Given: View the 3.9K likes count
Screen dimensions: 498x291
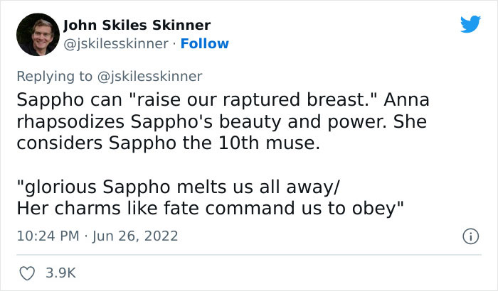Looking at the screenshot, I should point(60,273).
